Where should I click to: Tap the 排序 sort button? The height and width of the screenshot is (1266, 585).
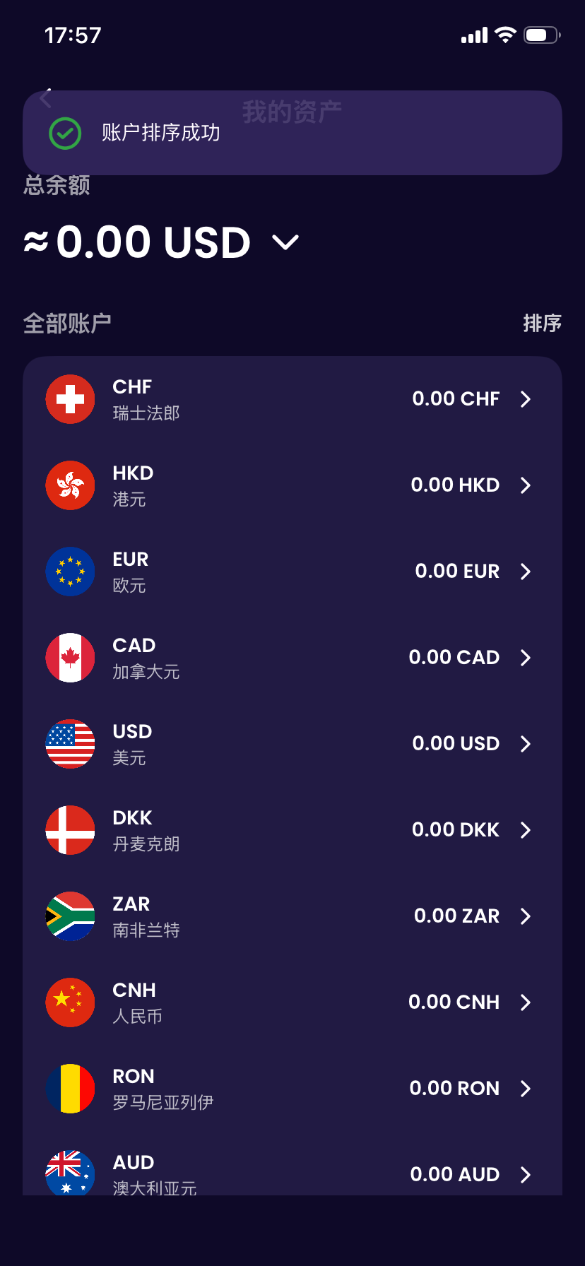[x=542, y=324]
